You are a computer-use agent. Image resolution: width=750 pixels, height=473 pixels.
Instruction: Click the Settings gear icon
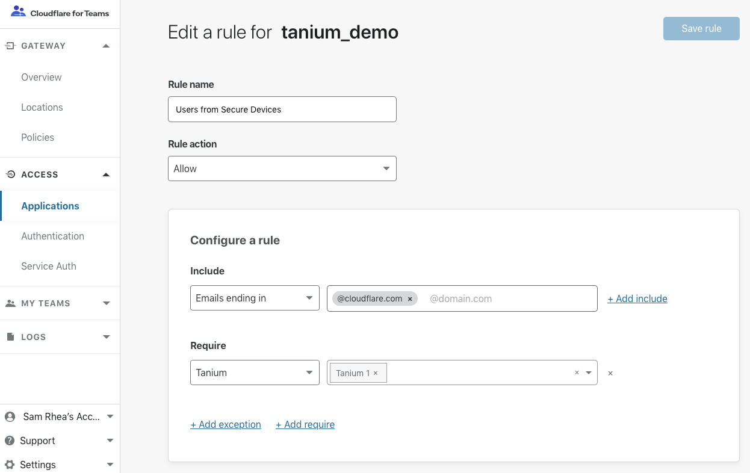pyautogui.click(x=10, y=465)
